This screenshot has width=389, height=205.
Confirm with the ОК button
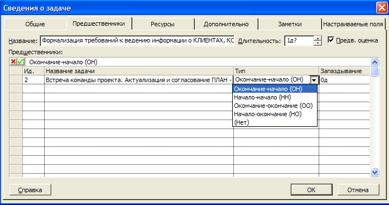(x=311, y=190)
